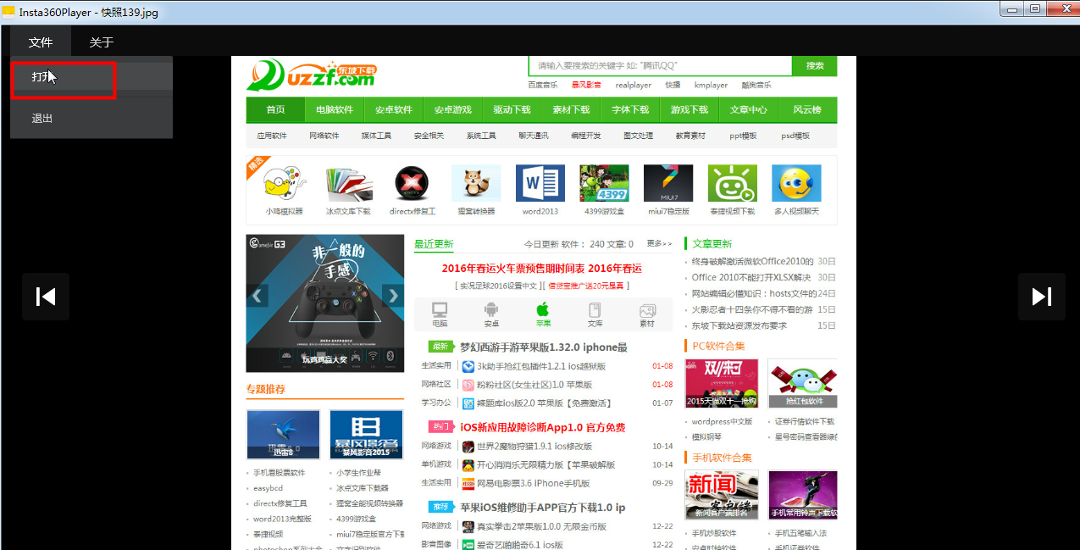Click the 开心消消乐无限精力版 entry
This screenshot has height=550, width=1080.
point(546,464)
